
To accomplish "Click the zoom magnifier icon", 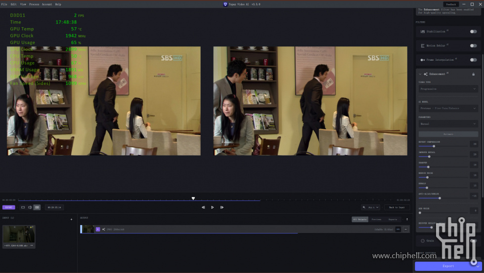I will [x=364, y=207].
